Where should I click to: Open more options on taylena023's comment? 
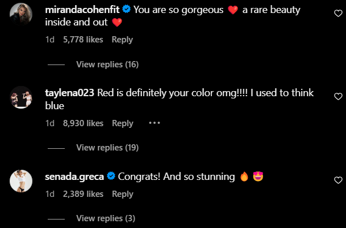(x=155, y=123)
